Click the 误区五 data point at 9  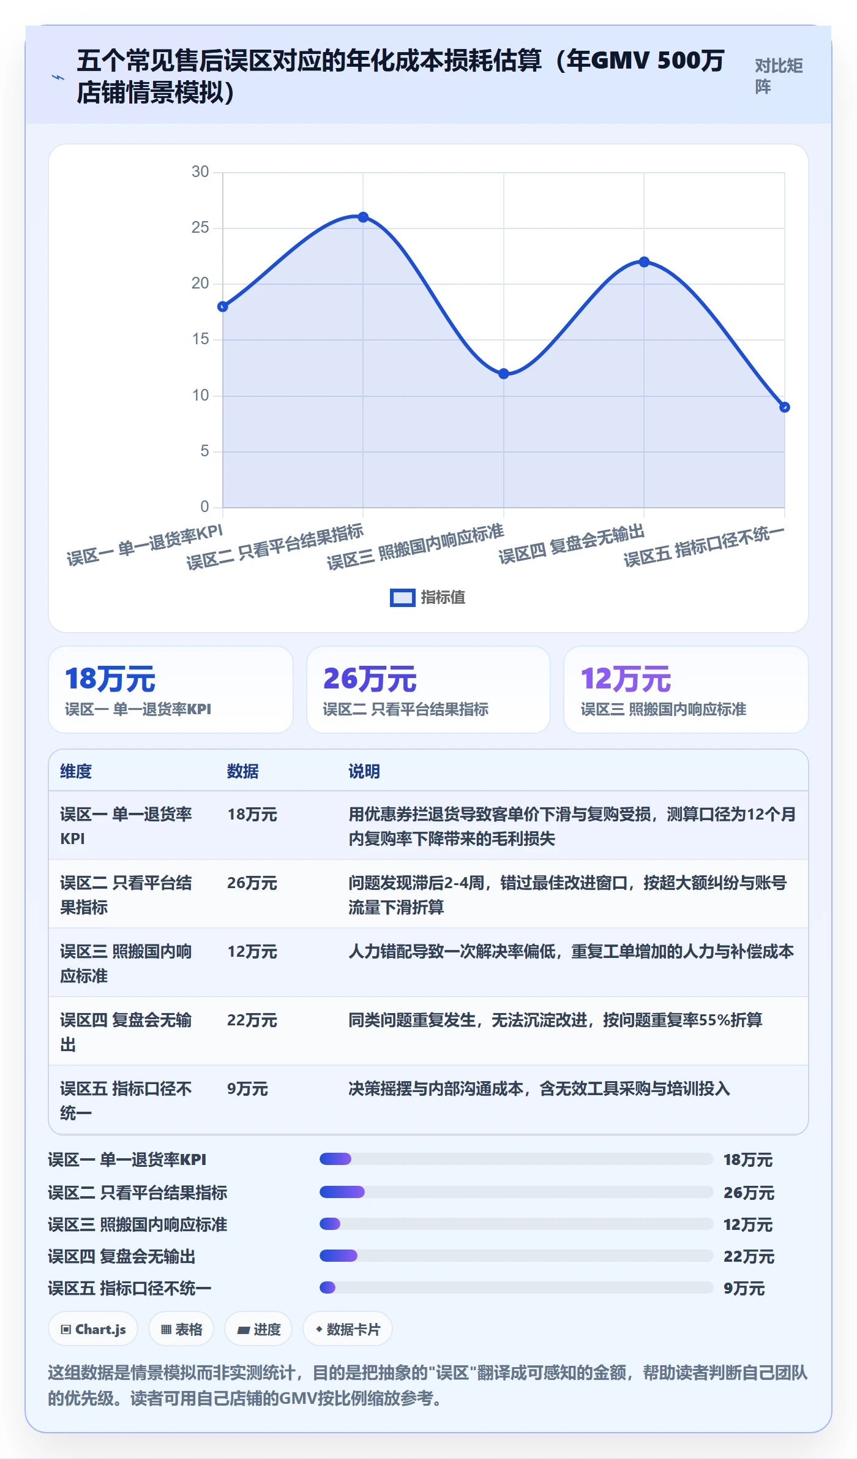[x=784, y=407]
